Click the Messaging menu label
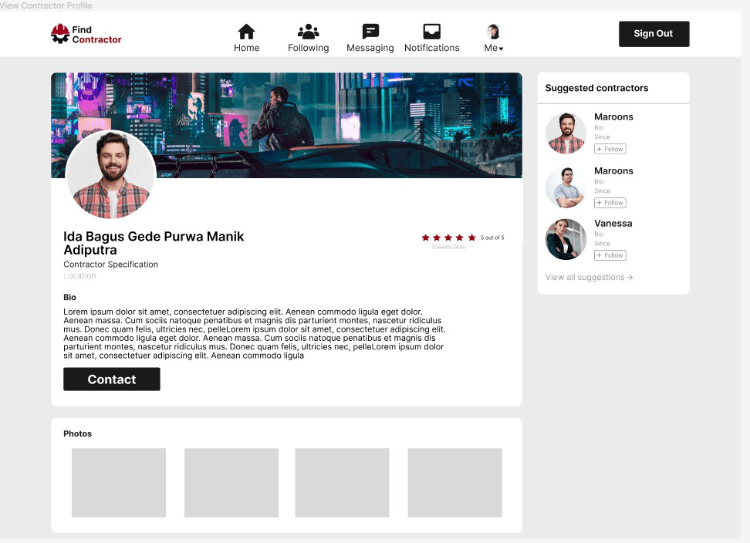This screenshot has height=543, width=750. coord(370,48)
